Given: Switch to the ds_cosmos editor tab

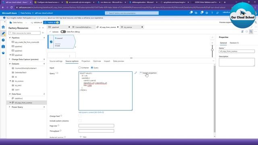Looking at the screenshot, I should [x=132, y=27].
